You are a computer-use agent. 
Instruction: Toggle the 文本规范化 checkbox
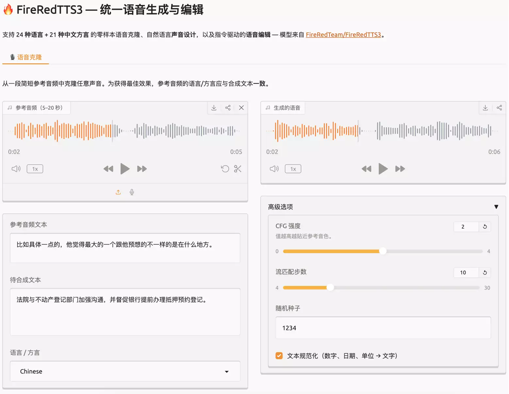click(279, 356)
